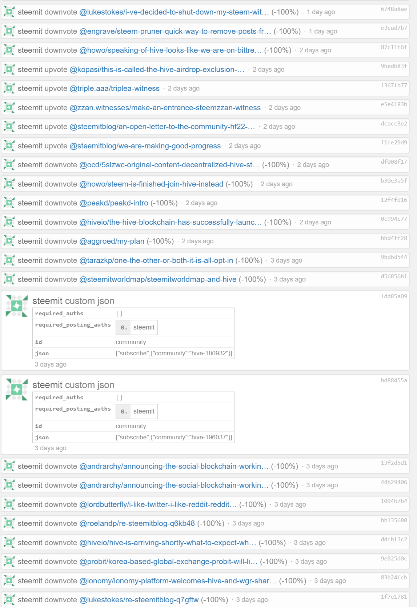This screenshot has width=417, height=607.
Task: Click transaction hash f367fb77
Action: tap(394, 85)
